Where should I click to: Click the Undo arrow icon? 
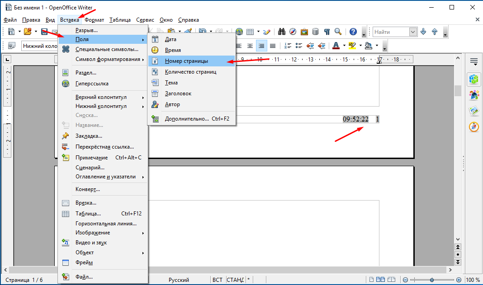point(202,32)
